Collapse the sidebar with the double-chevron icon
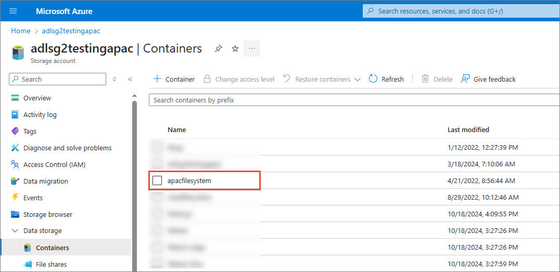 [130, 79]
